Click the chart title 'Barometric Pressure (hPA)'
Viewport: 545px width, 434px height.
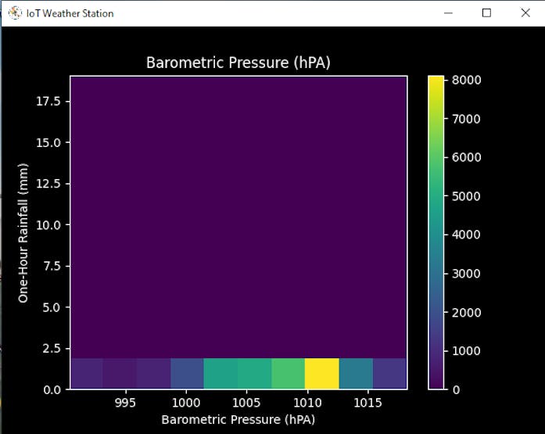pos(238,63)
